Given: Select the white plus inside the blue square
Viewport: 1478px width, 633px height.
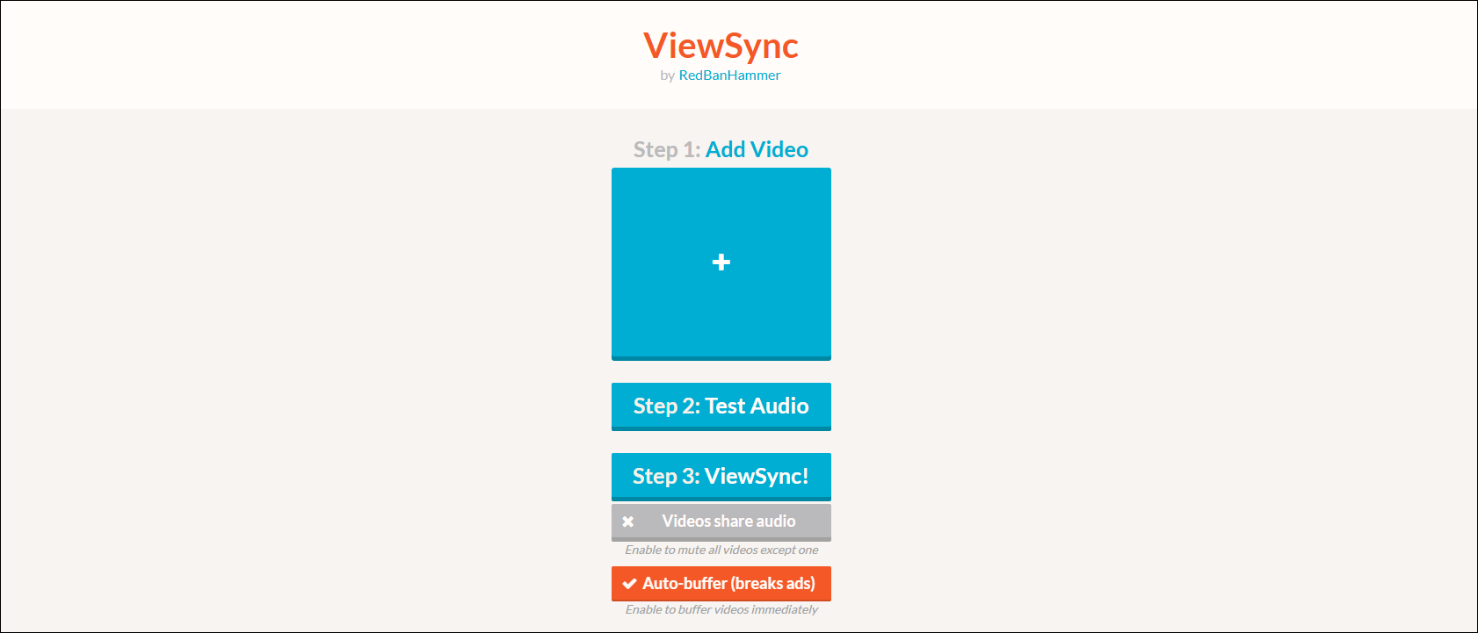Looking at the screenshot, I should (721, 263).
